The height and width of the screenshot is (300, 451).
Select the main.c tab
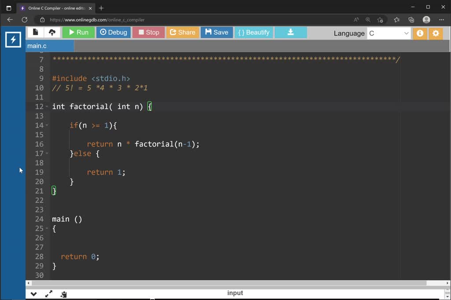pos(36,46)
